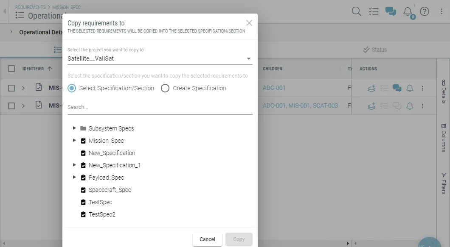
Task: Tick the select-all checkbox in Identifier header
Action: pos(11,69)
